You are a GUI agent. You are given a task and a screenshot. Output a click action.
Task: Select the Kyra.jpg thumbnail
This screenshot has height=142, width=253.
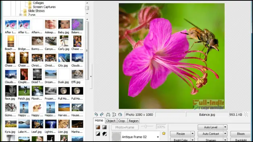pos(11,124)
